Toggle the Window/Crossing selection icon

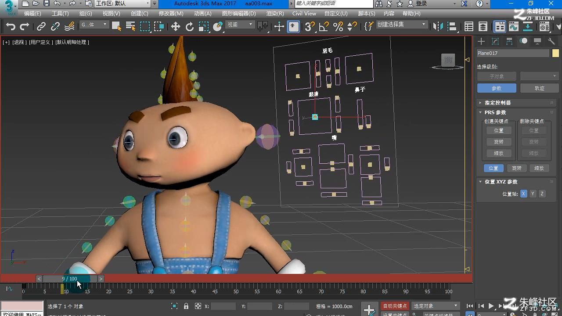pyautogui.click(x=159, y=27)
